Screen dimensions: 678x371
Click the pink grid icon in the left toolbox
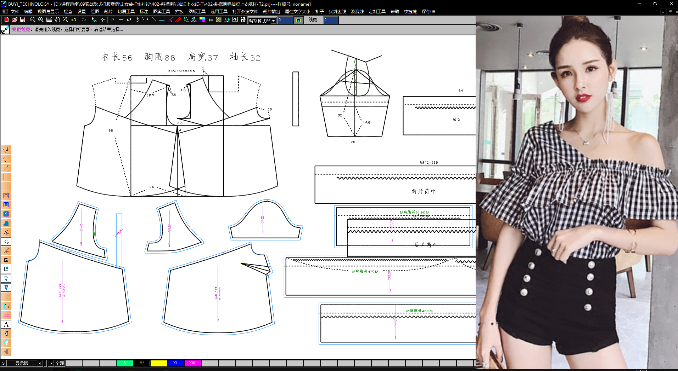tap(6, 315)
